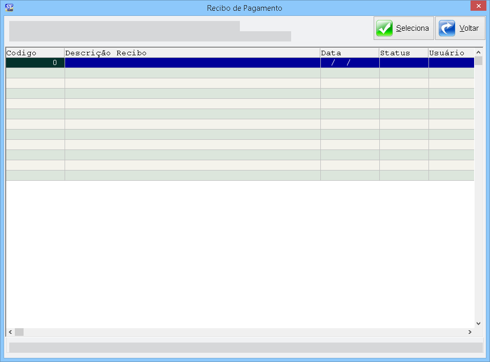Click the blue arrow Voltar icon
490x362 pixels.
click(x=447, y=28)
